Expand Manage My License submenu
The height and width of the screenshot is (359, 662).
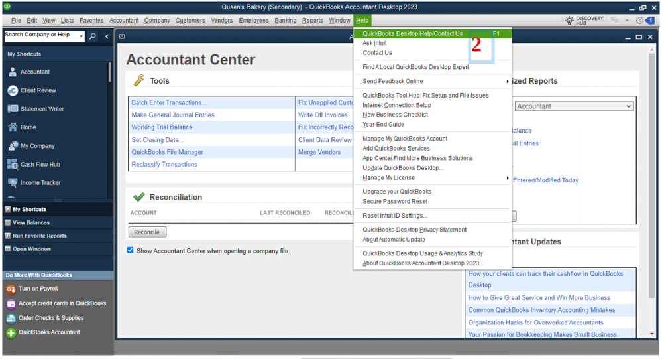(x=432, y=178)
